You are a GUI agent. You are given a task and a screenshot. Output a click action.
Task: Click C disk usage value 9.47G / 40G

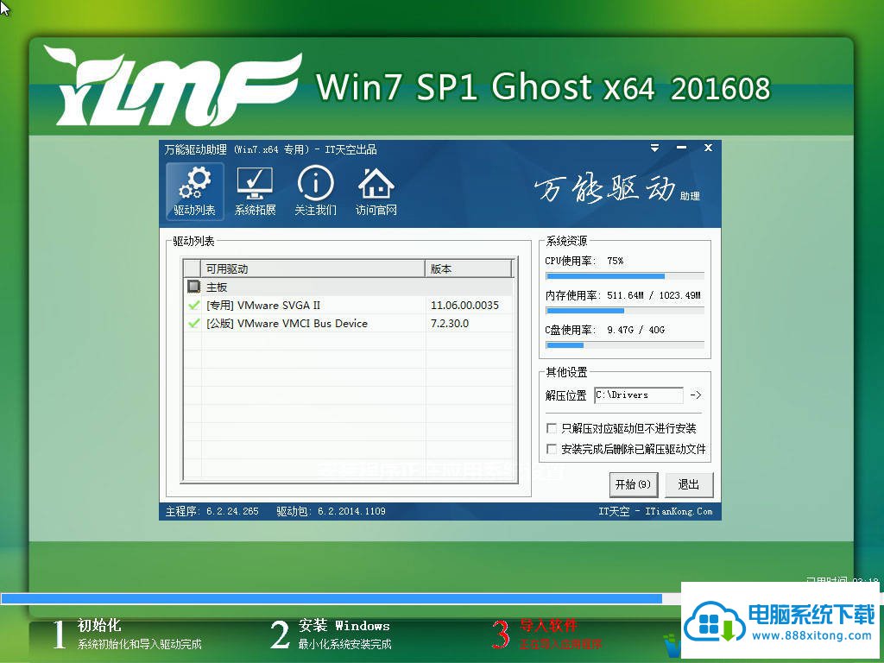[x=635, y=329]
